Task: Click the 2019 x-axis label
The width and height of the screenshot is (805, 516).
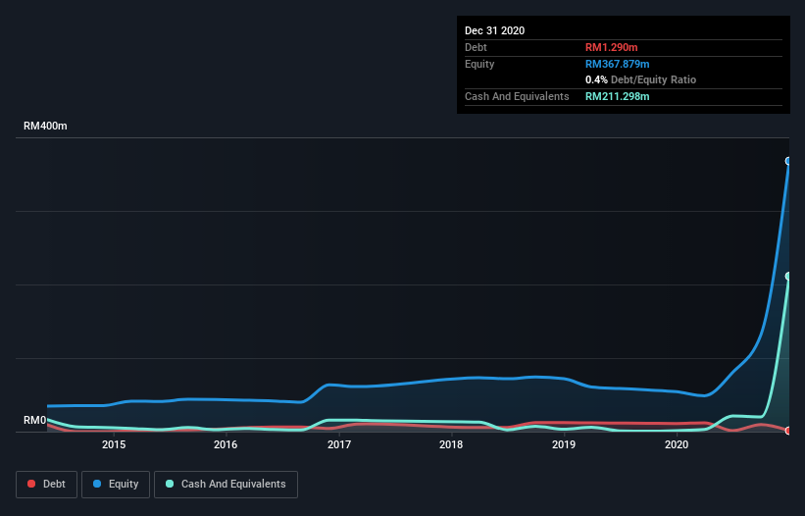Action: (x=564, y=444)
